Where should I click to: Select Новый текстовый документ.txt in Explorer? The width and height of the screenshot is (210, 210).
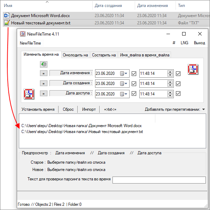(41, 23)
